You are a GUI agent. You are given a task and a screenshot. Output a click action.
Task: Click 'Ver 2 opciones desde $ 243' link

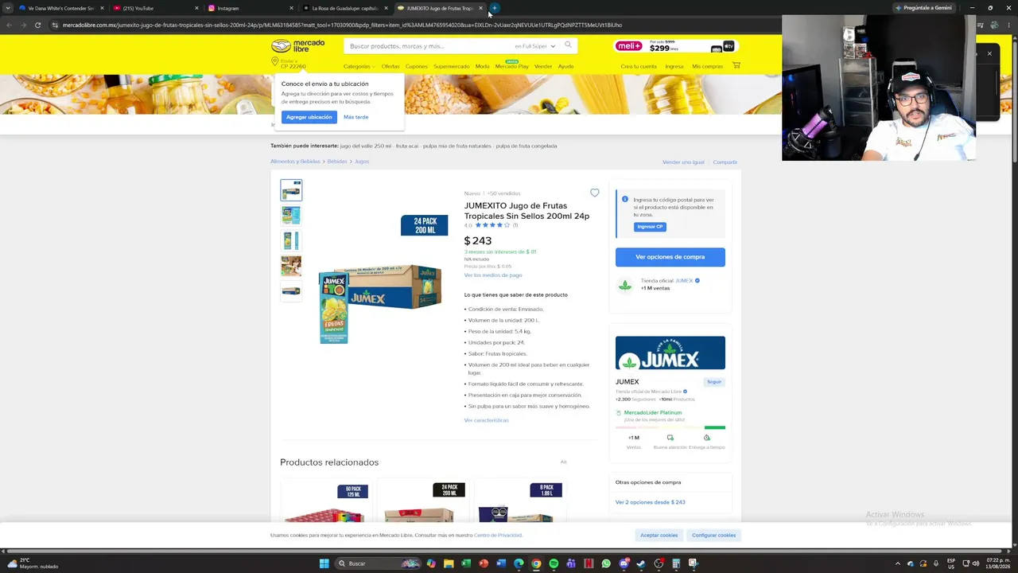pos(650,502)
